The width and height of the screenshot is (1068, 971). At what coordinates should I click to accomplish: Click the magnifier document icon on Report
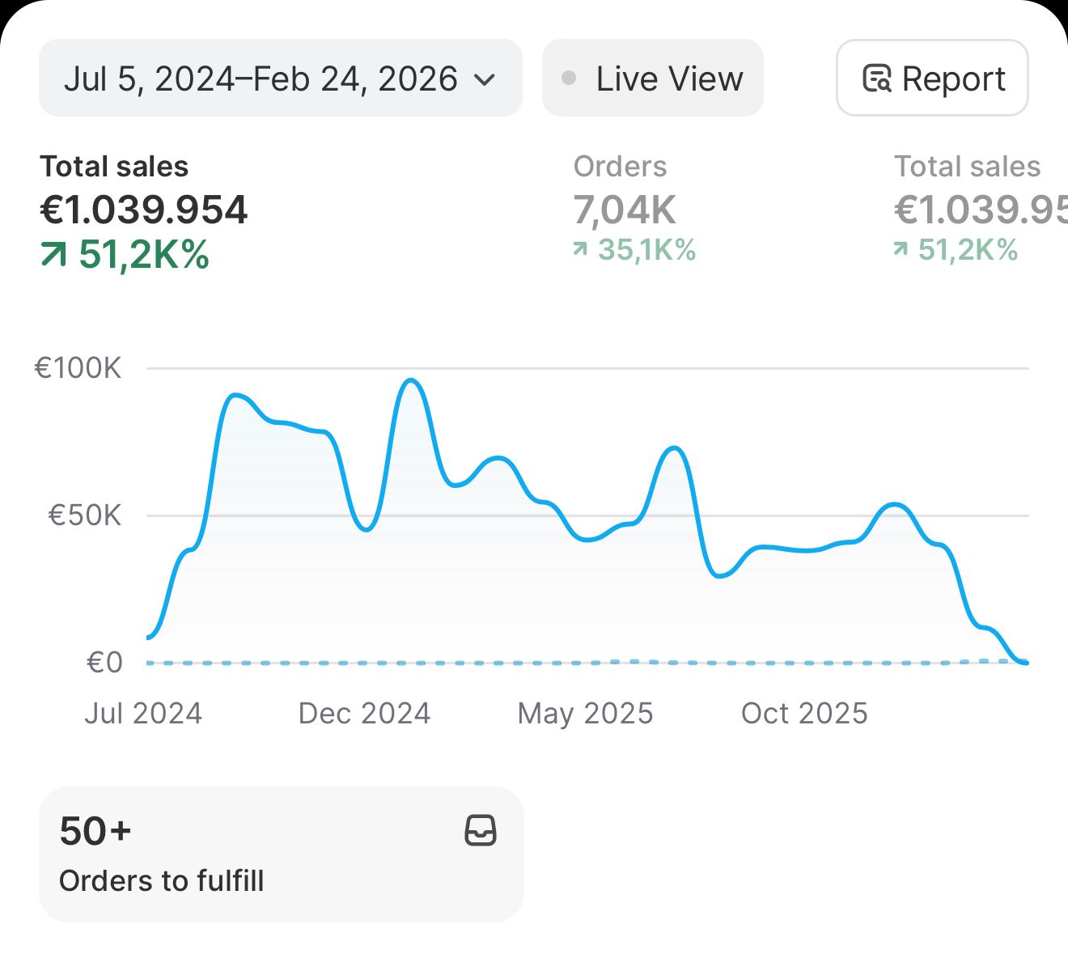click(x=877, y=78)
